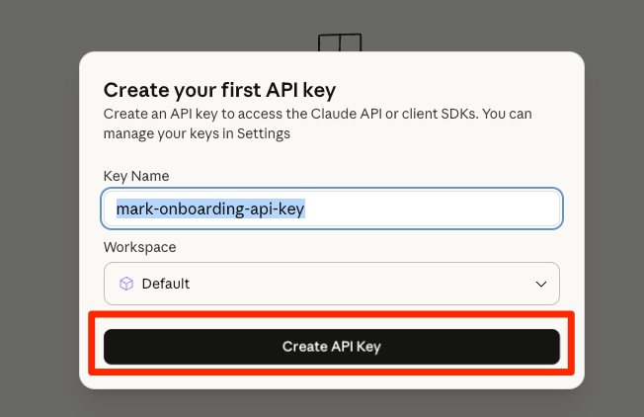Click the highlighted "mark-onboarding-api-key" text
The width and height of the screenshot is (644, 417).
coord(209,209)
